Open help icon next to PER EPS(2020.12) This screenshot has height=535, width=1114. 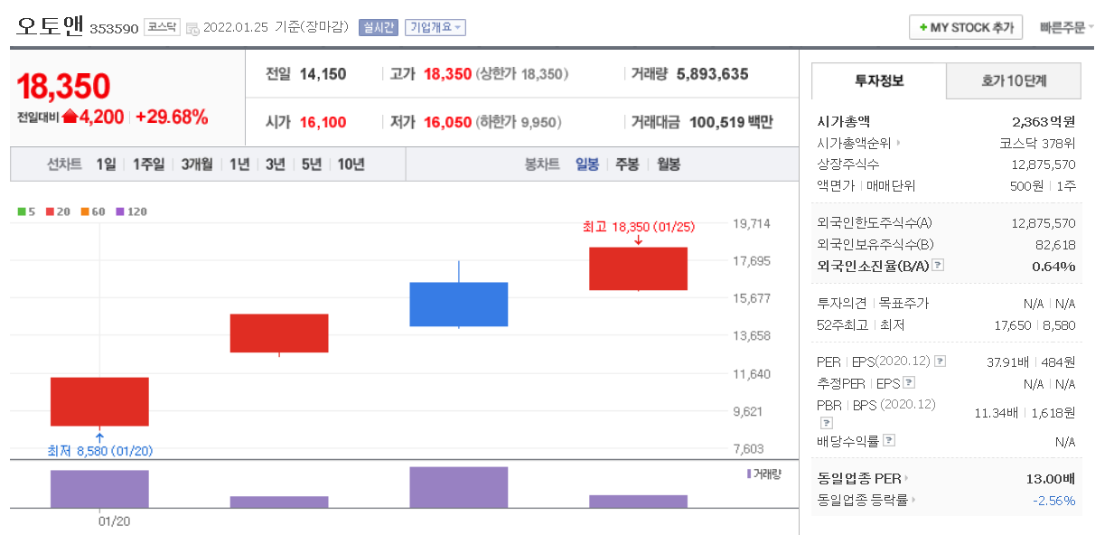pos(941,361)
